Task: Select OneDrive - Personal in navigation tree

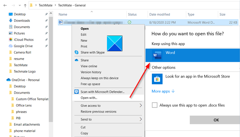Action: (x=26, y=80)
